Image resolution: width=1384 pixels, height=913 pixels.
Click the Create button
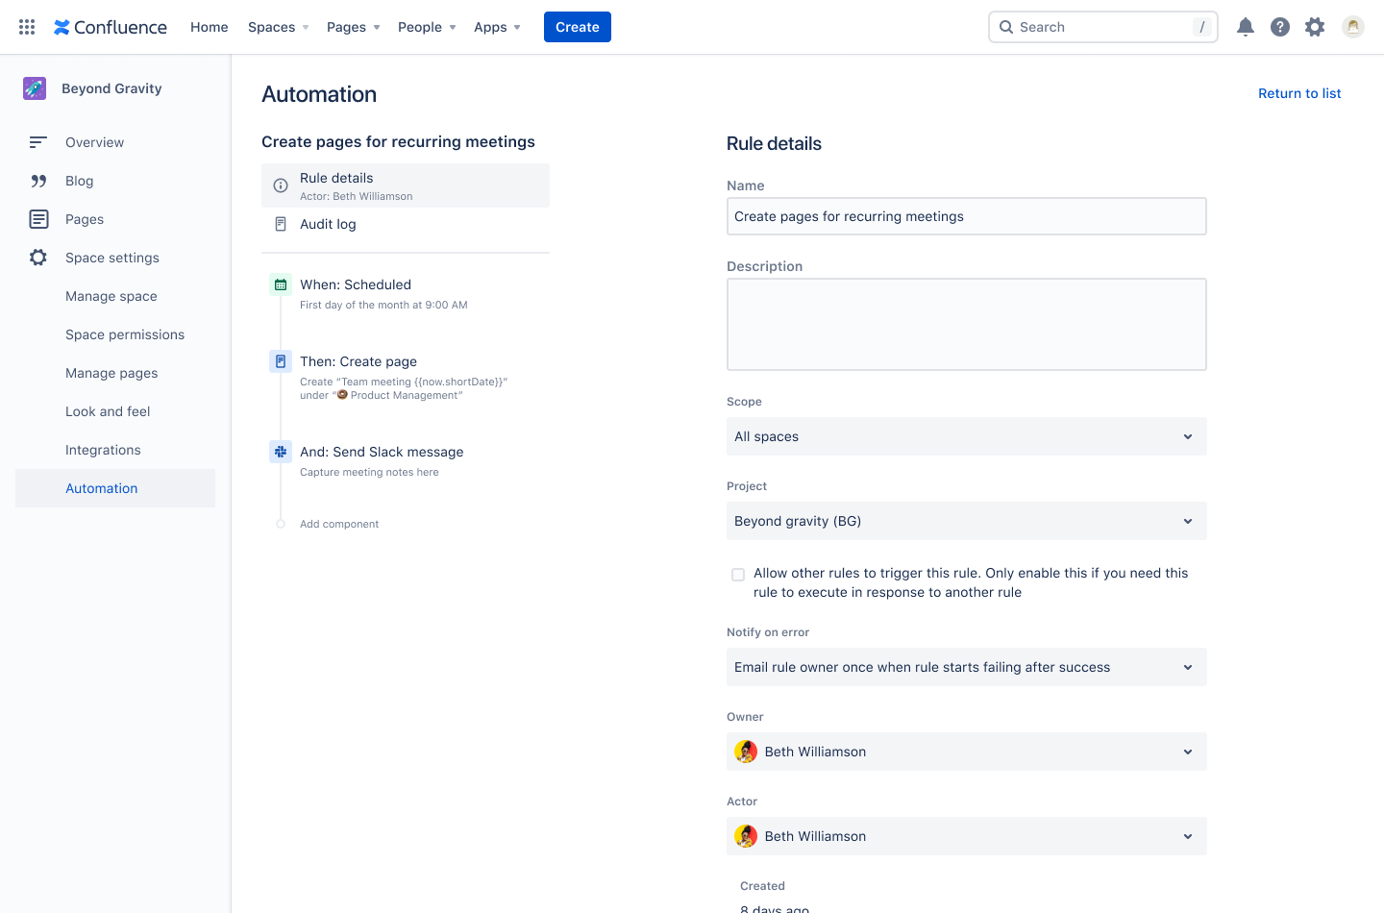[x=577, y=27]
